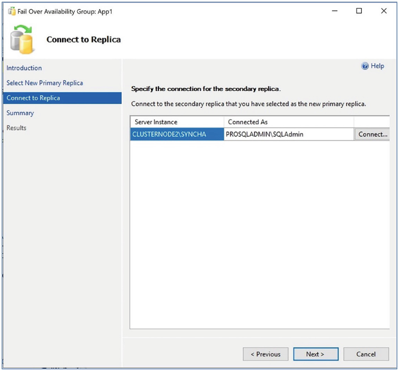Viewport: 399px width, 371px height.
Task: Proceed with the Next button
Action: tap(315, 354)
